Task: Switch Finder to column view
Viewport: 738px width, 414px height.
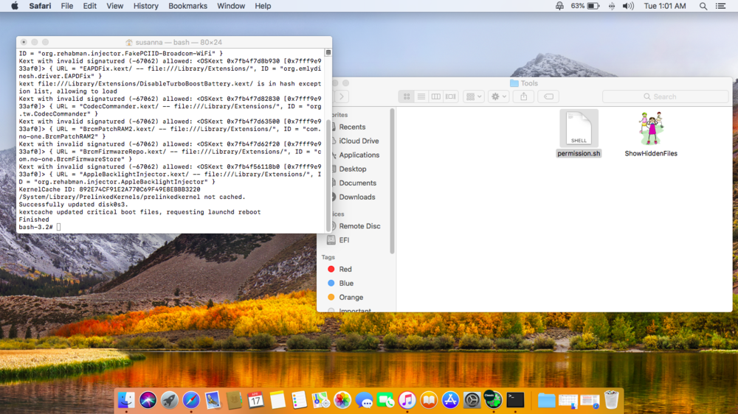Action: (x=435, y=97)
